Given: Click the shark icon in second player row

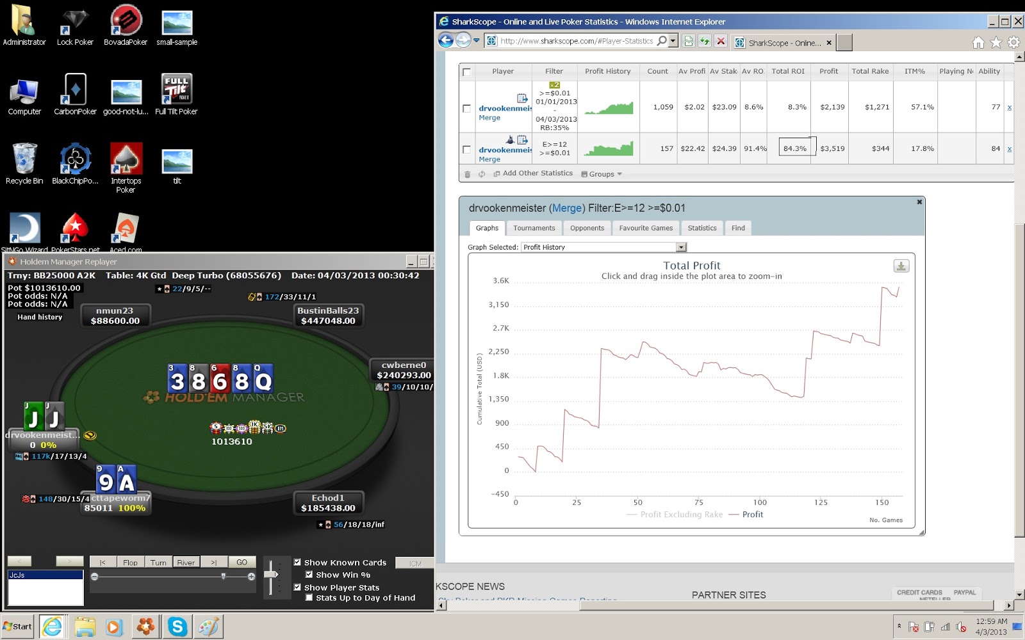Looking at the screenshot, I should tap(510, 139).
